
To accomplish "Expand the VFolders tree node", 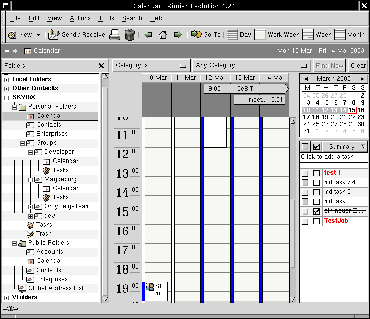I will 7,298.
